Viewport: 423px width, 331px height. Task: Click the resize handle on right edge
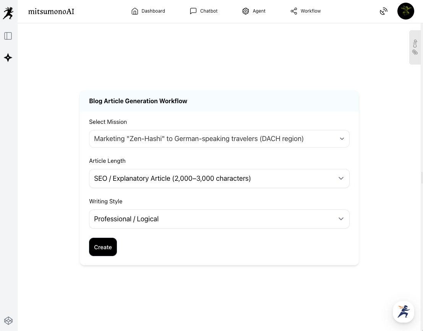(421, 177)
